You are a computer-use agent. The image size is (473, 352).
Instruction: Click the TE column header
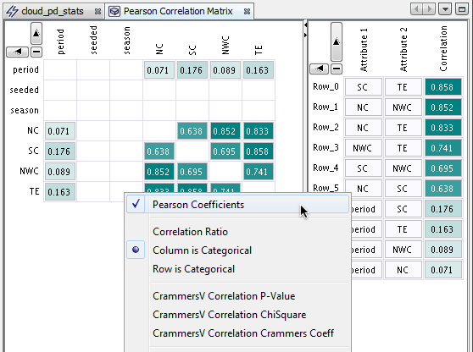click(x=259, y=50)
